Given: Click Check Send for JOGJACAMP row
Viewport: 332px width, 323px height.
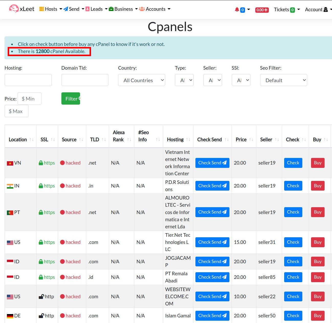Looking at the screenshot, I should 212,262.
